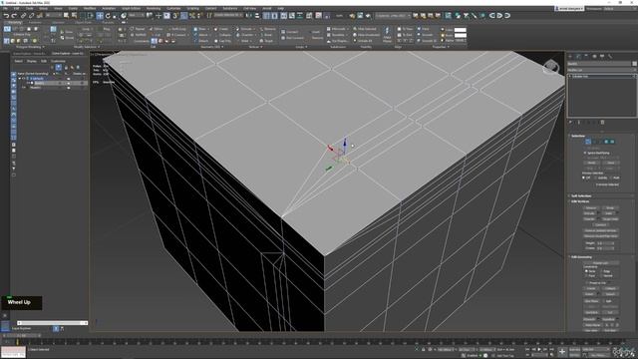Set Constraints to Edge in Edit Geometry
The height and width of the screenshot is (359, 638).
pos(602,271)
